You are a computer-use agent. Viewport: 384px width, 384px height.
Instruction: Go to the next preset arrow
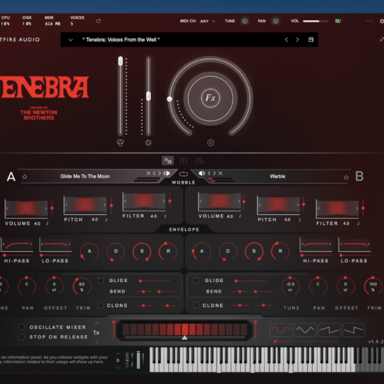[297, 40]
